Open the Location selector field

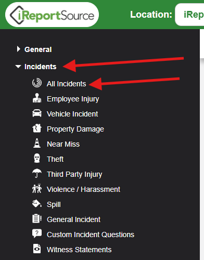point(189,15)
